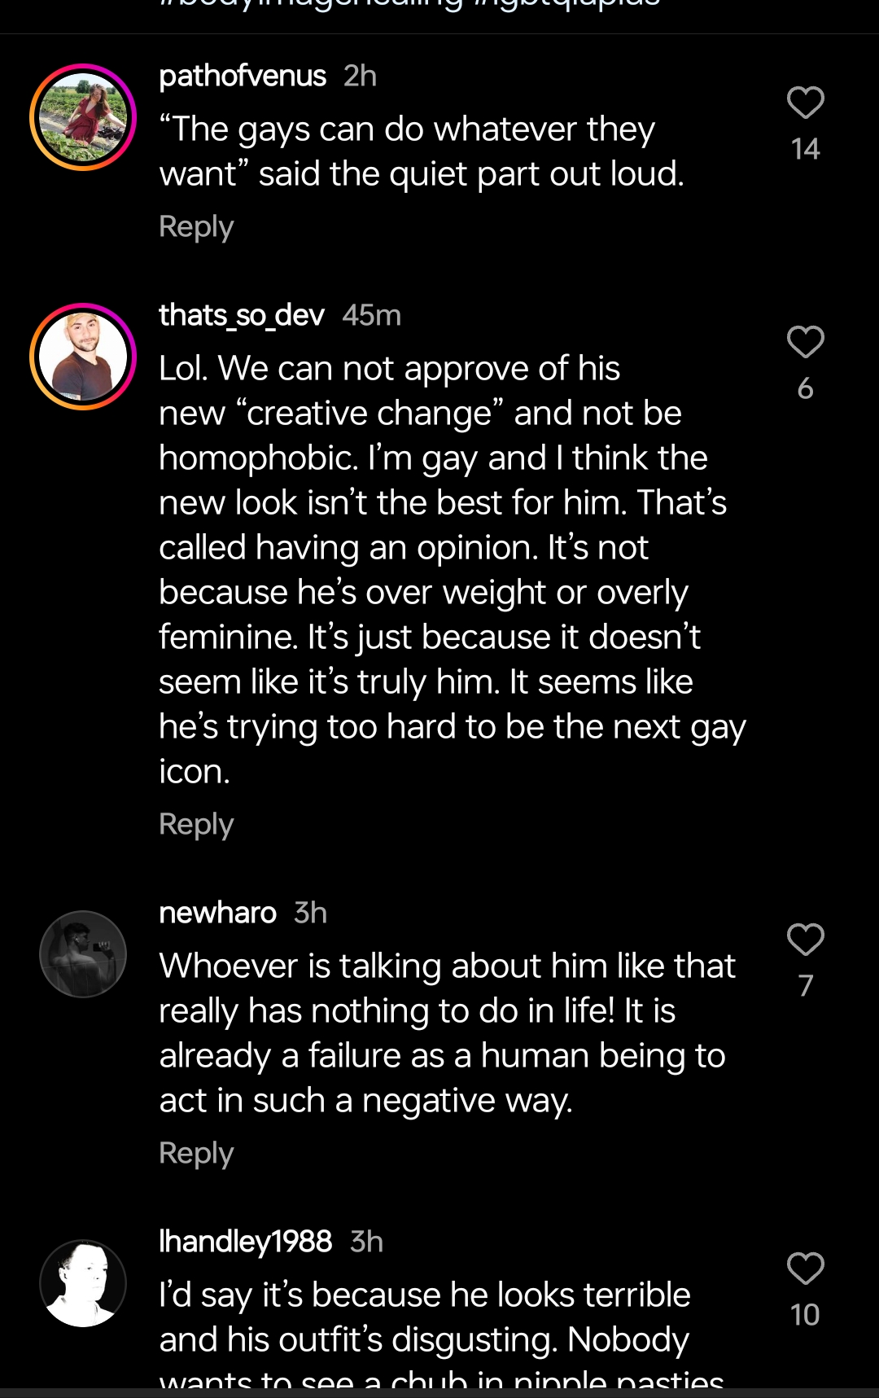Image resolution: width=879 pixels, height=1398 pixels.
Task: Open lhandley1988's profile avatar
Action: coord(83,1283)
